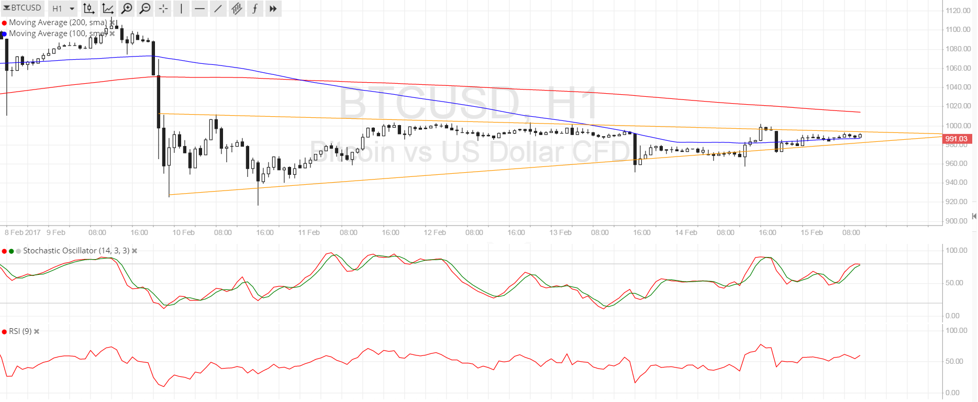Open the function (f) indicator menu
Screen dimensions: 978x402
tap(255, 8)
